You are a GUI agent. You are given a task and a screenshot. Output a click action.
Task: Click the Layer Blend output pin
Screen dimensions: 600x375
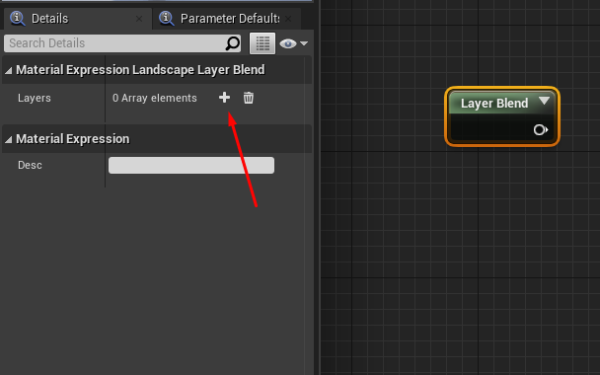tap(541, 130)
